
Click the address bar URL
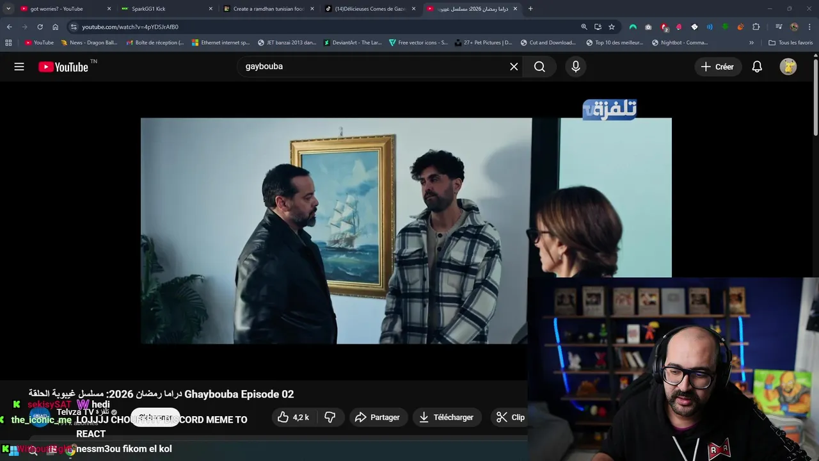tap(130, 27)
